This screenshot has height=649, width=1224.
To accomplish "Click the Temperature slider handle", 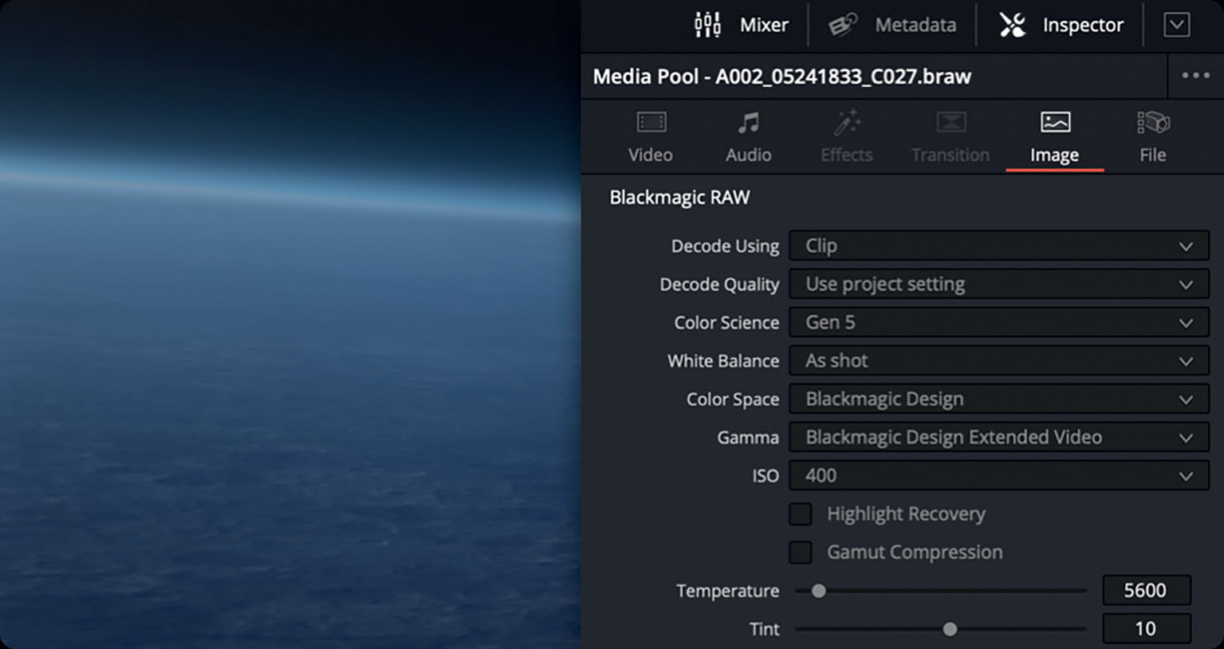I will point(819,591).
